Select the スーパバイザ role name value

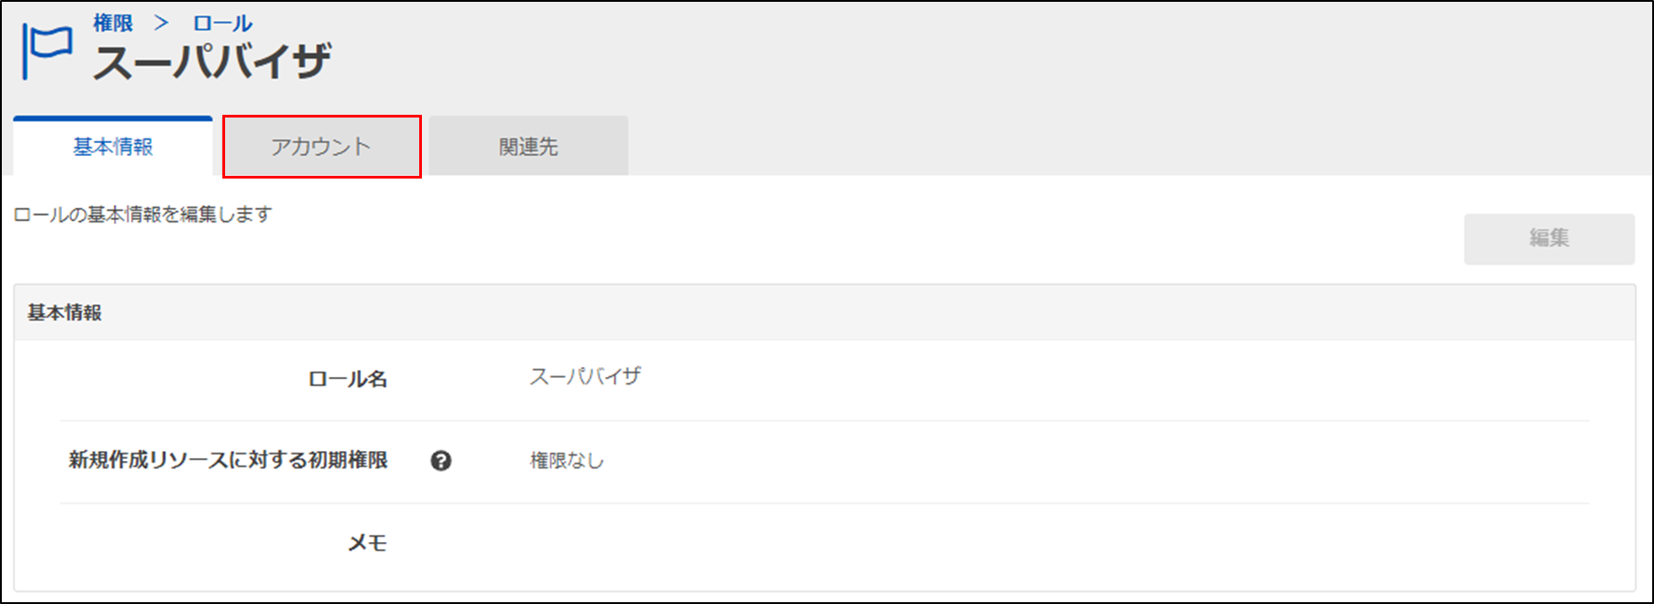click(585, 376)
